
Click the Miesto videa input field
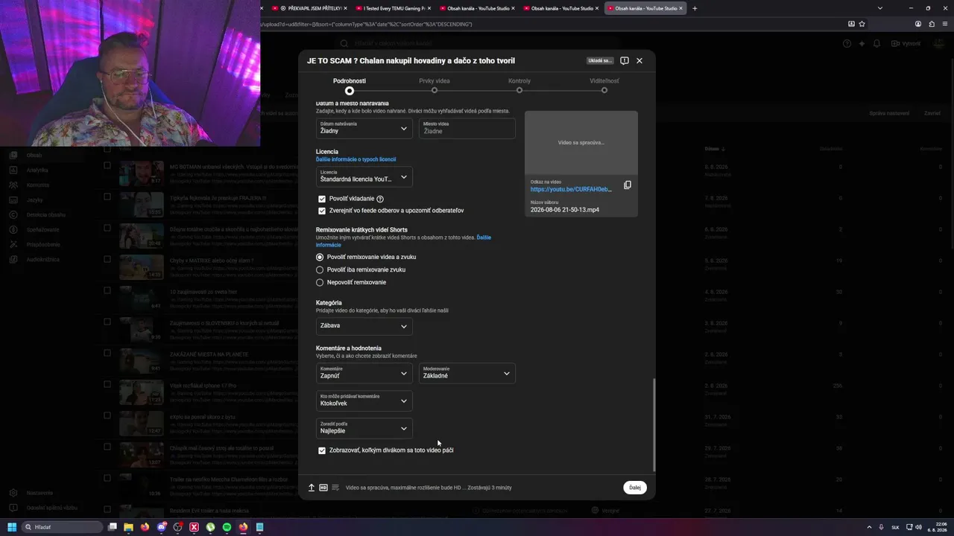[467, 128]
